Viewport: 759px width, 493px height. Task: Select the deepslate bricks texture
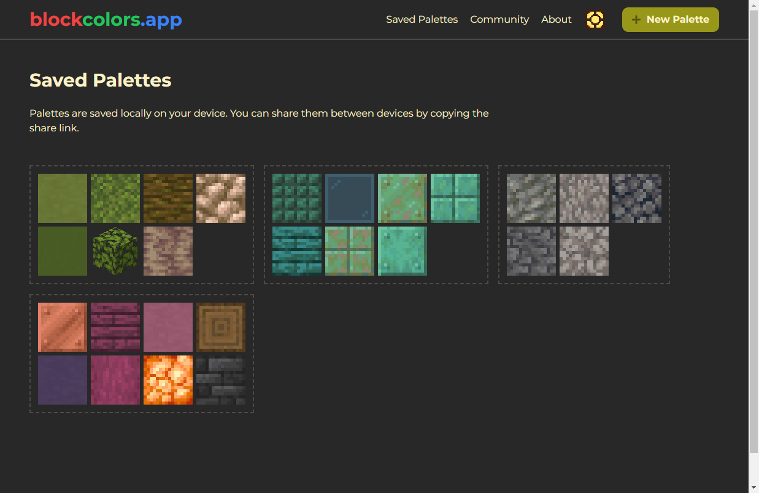pyautogui.click(x=221, y=379)
